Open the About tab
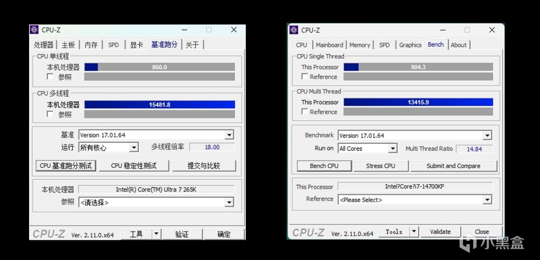 click(x=459, y=45)
